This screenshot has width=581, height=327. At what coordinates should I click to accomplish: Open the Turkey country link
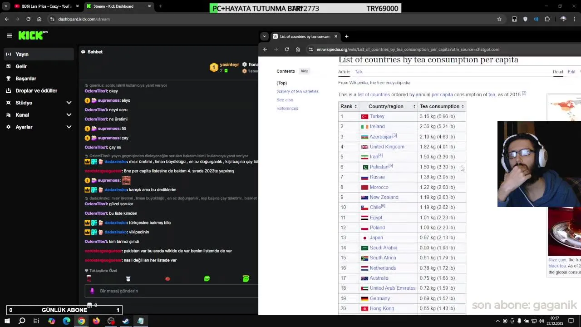(x=377, y=116)
